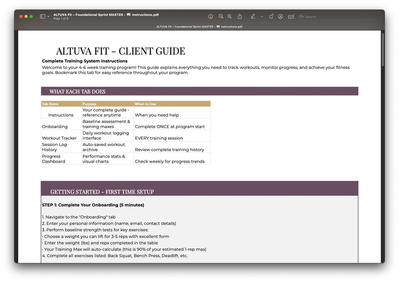This screenshot has height=282, width=399.
Task: Click the 'WHAT EACH TAB DOES' heading
Action: (77, 92)
